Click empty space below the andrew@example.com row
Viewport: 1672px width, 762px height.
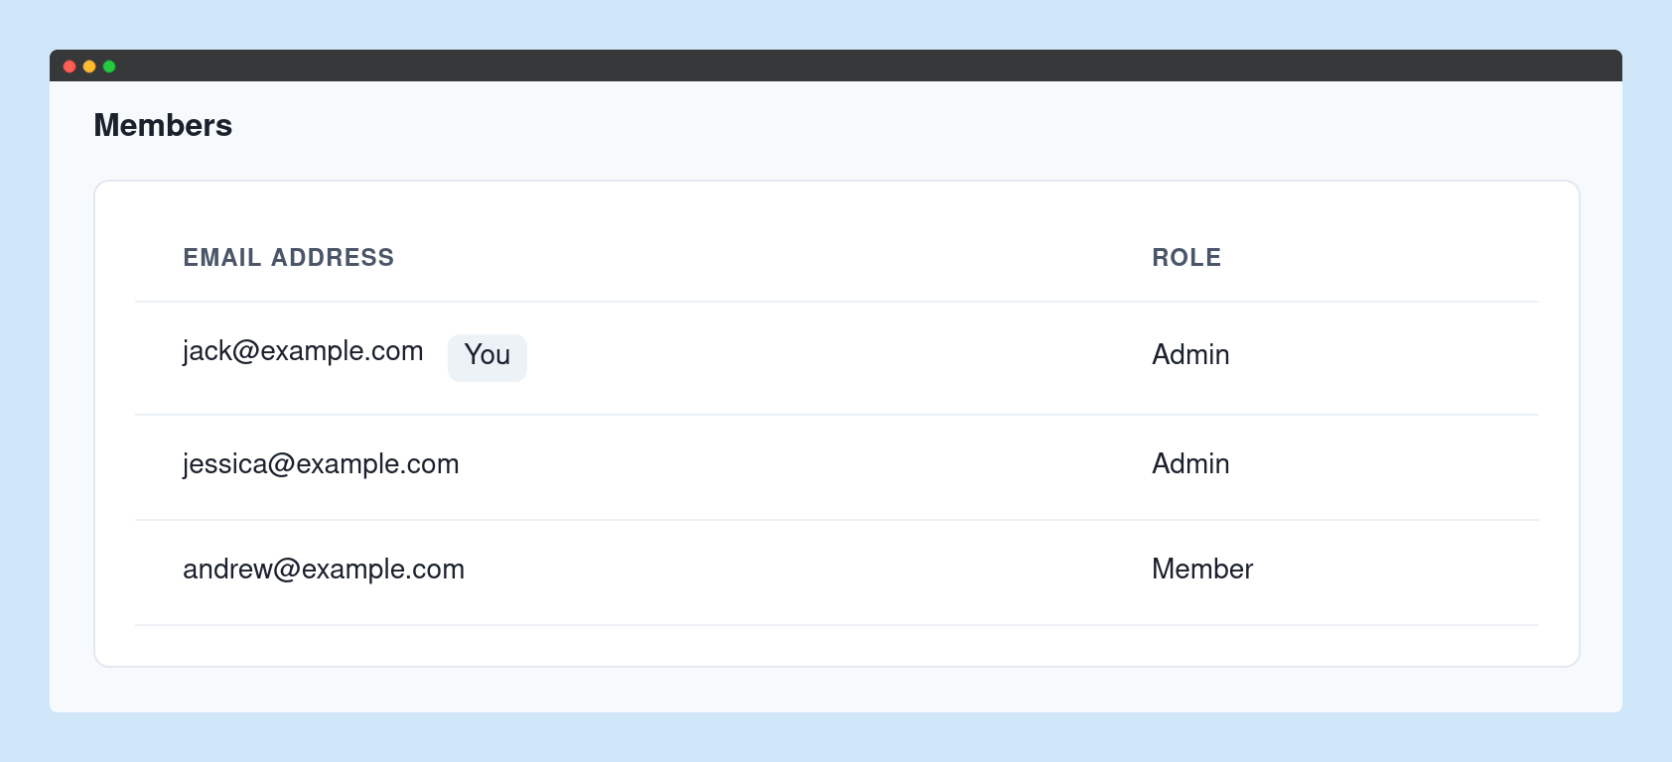click(x=834, y=646)
